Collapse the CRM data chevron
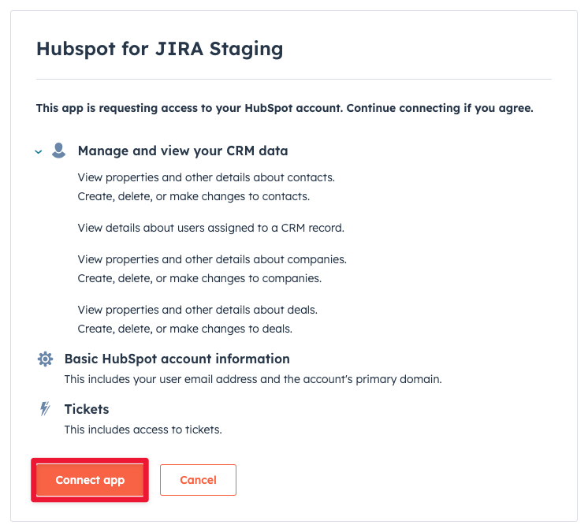Screen dimensions: 588x532 39,152
